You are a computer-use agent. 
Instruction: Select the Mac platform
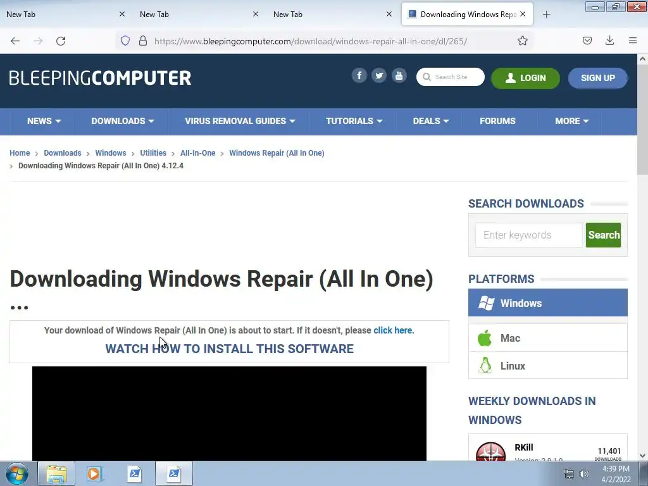[547, 338]
